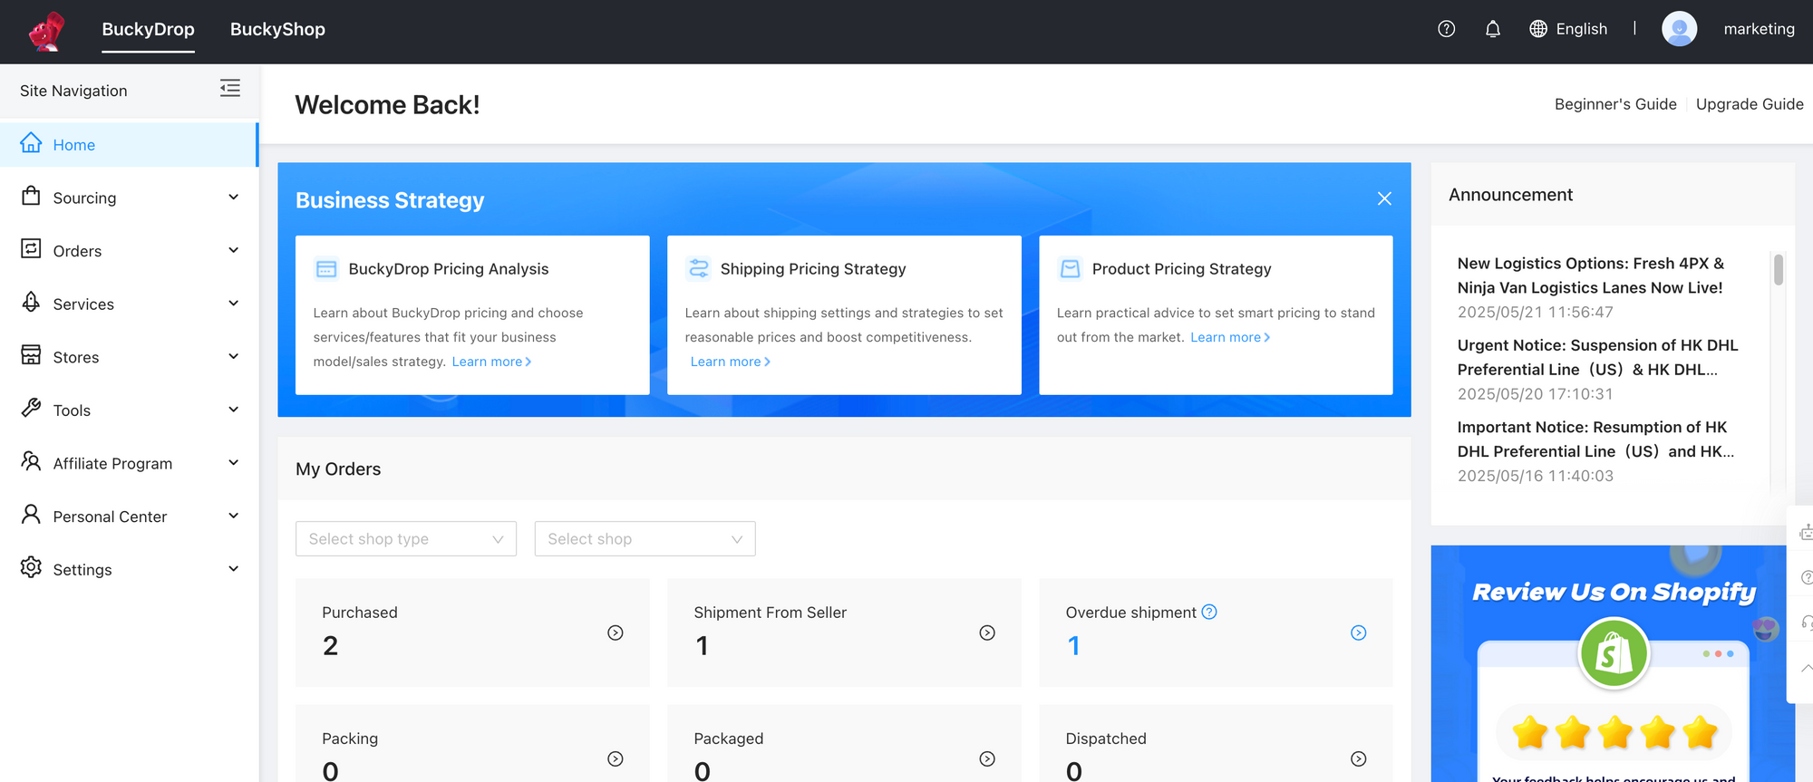This screenshot has height=782, width=1813.
Task: Expand the Tools menu chevron
Action: coord(234,410)
